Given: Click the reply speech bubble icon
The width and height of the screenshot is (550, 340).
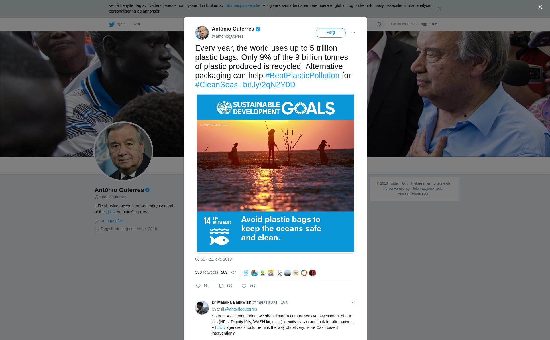Looking at the screenshot, I should pos(198,286).
